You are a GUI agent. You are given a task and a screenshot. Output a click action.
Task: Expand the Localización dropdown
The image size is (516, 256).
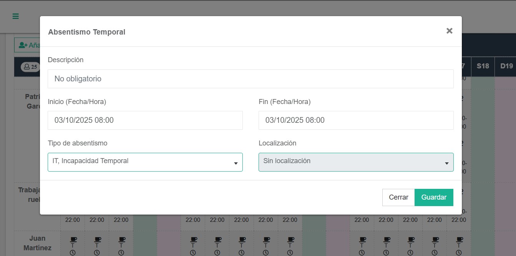tap(356, 162)
